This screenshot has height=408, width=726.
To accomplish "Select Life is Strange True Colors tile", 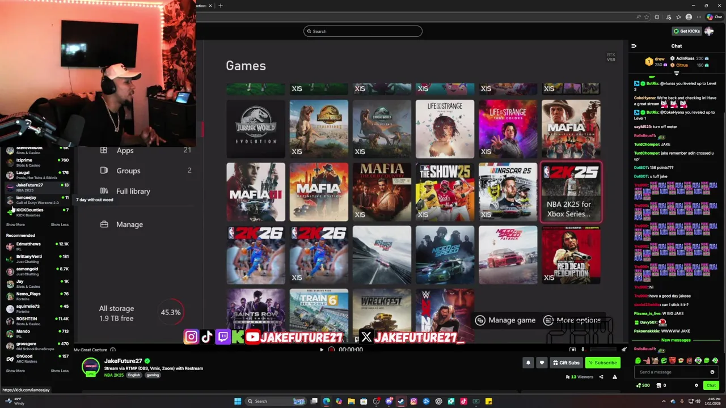I will [x=508, y=129].
